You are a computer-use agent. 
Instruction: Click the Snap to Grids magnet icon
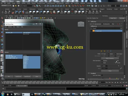click(x=73, y=6)
